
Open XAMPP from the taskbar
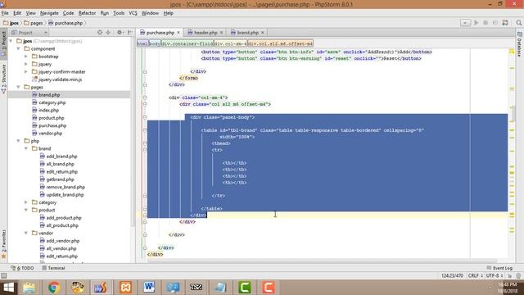tap(125, 288)
